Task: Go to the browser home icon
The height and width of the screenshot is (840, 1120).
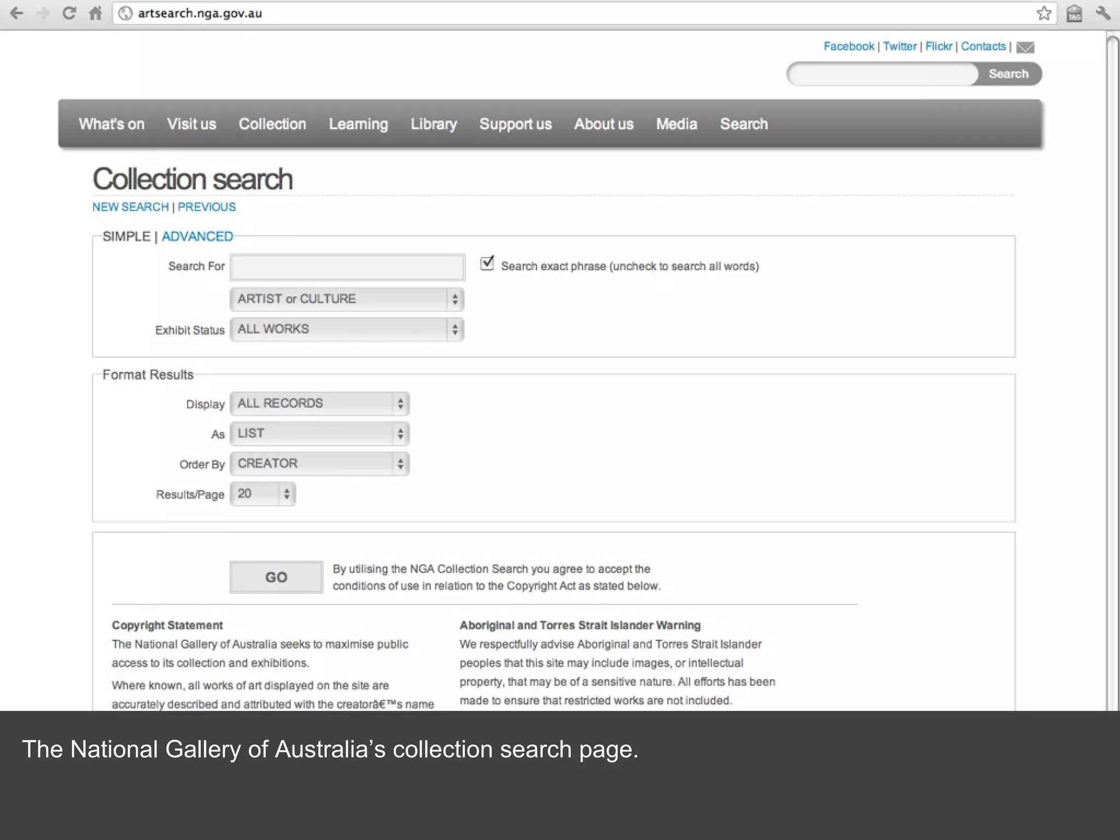Action: 96,13
